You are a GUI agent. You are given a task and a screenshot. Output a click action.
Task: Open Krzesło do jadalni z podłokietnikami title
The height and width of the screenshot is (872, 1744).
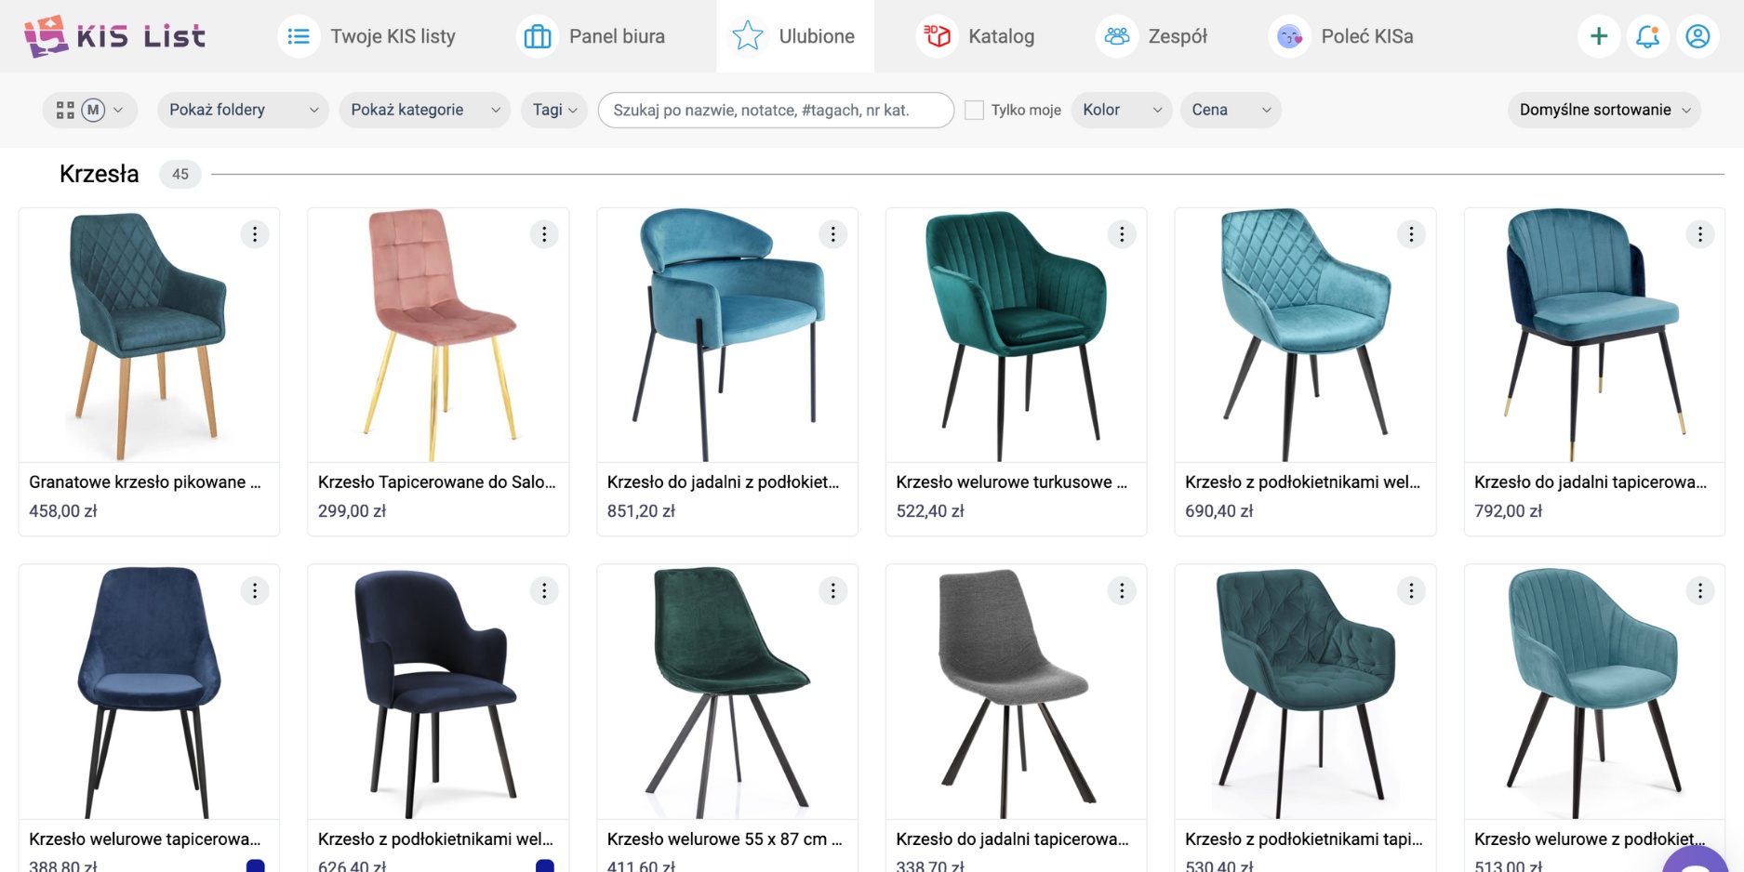723,482
